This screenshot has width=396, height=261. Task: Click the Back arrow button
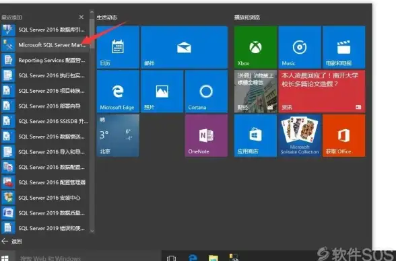(5, 241)
